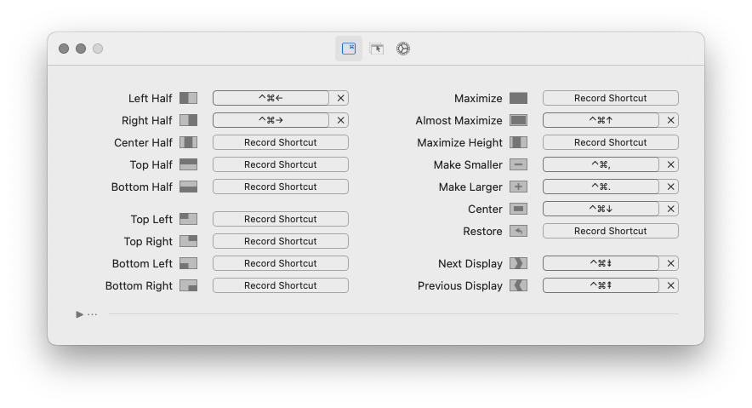Click the Center Half layout icon
Viewport: 752px width, 408px height.
[x=189, y=142]
